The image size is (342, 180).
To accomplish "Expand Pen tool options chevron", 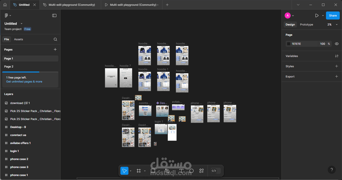I will 173,171.
